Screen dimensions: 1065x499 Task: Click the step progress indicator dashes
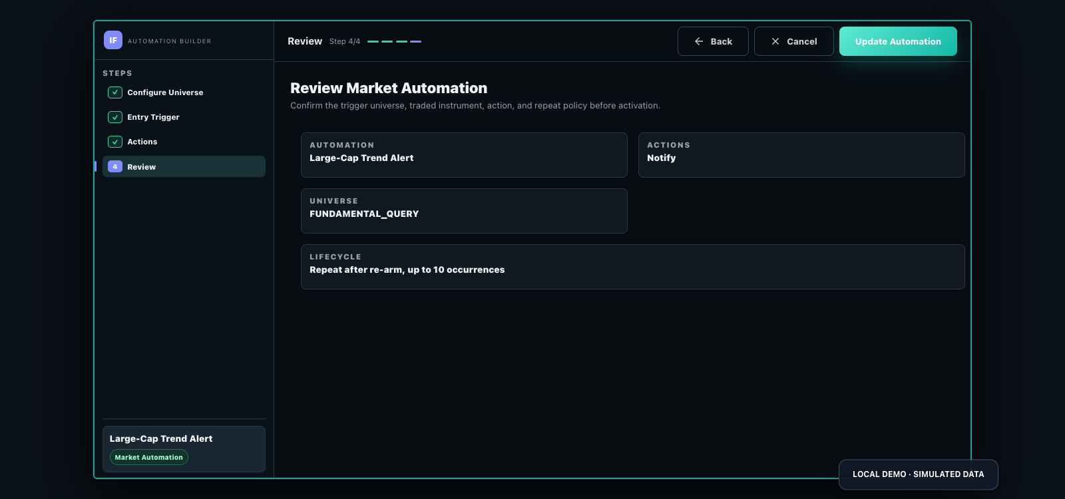(x=394, y=41)
